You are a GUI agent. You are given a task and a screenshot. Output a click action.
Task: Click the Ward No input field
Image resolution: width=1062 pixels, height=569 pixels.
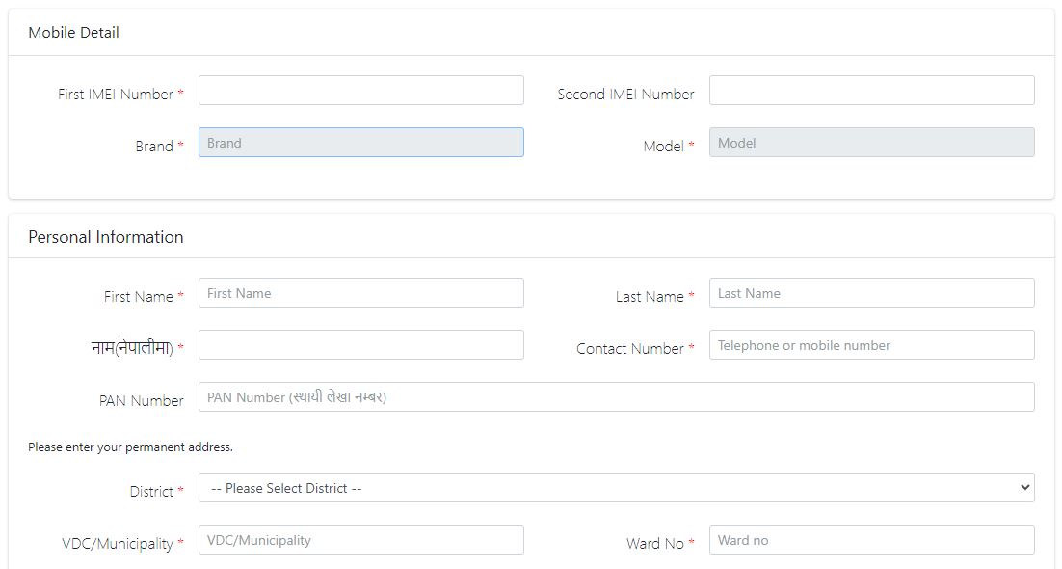tap(871, 539)
